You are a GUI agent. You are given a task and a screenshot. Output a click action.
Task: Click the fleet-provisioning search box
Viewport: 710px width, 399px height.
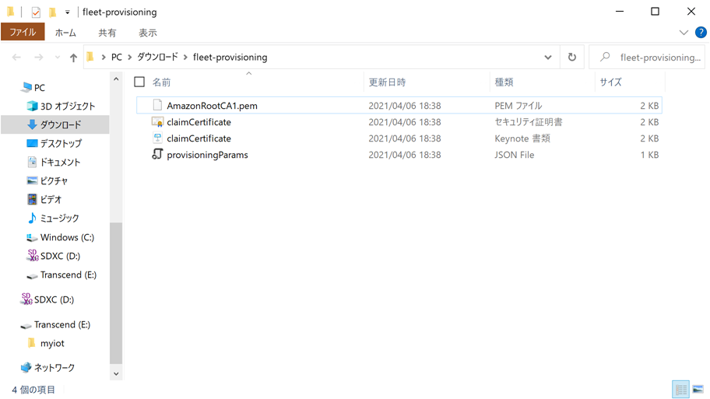click(647, 58)
